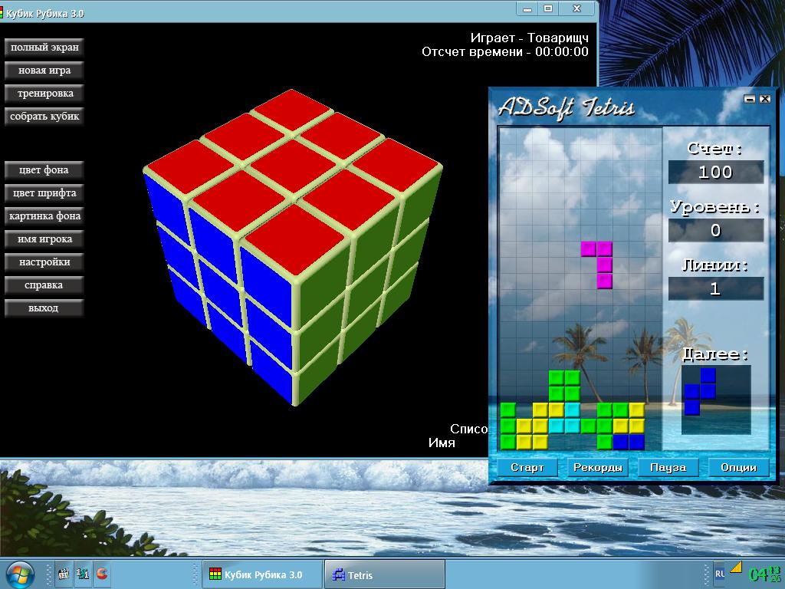Click 'выход' to exit Rubik's Cube
The width and height of the screenshot is (785, 589).
tap(44, 308)
